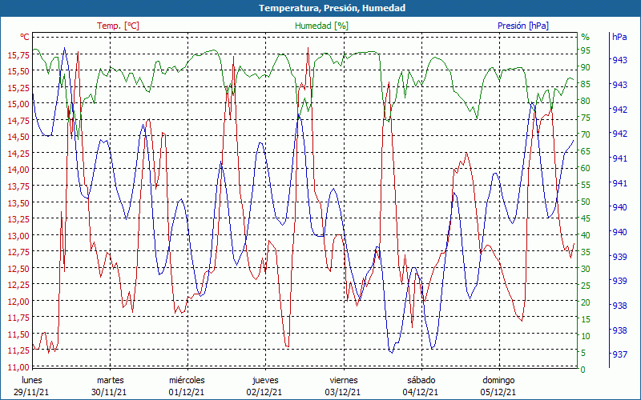Click the 15,25 temperature axis label
The image size is (641, 400).
click(18, 87)
